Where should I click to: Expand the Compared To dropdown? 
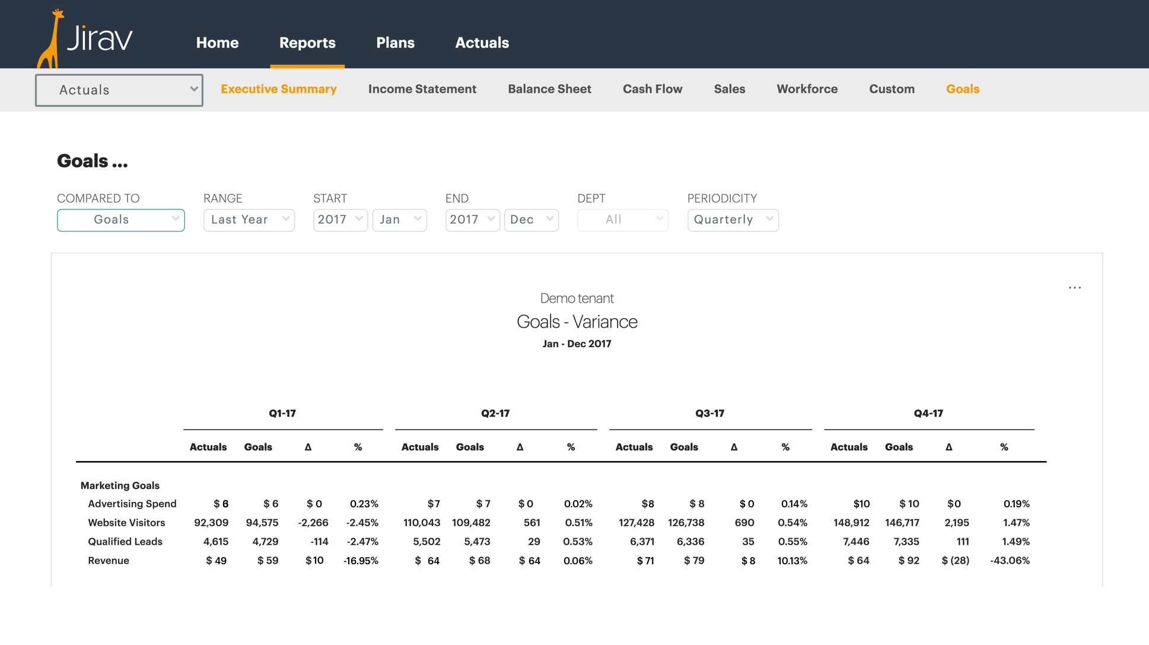pyautogui.click(x=120, y=220)
